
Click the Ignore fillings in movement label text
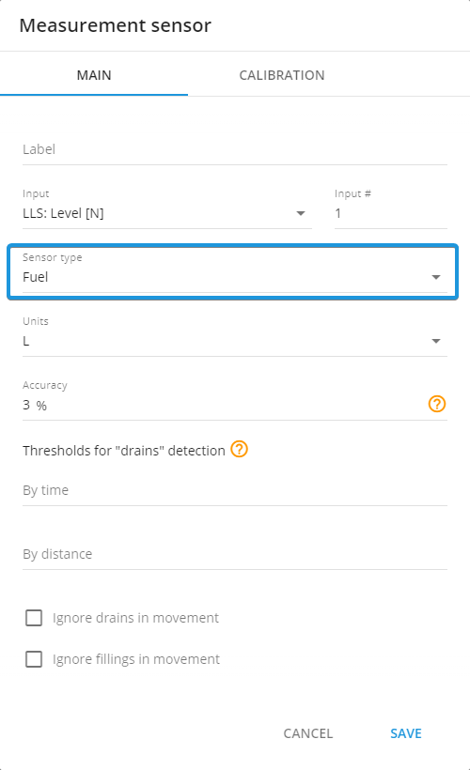tap(136, 659)
